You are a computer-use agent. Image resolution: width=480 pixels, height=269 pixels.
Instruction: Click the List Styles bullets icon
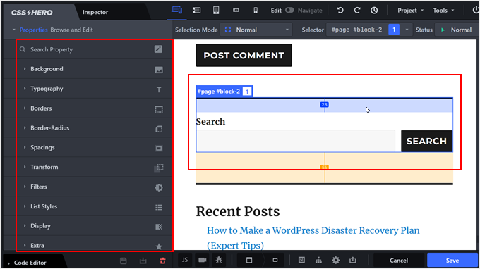[159, 207]
